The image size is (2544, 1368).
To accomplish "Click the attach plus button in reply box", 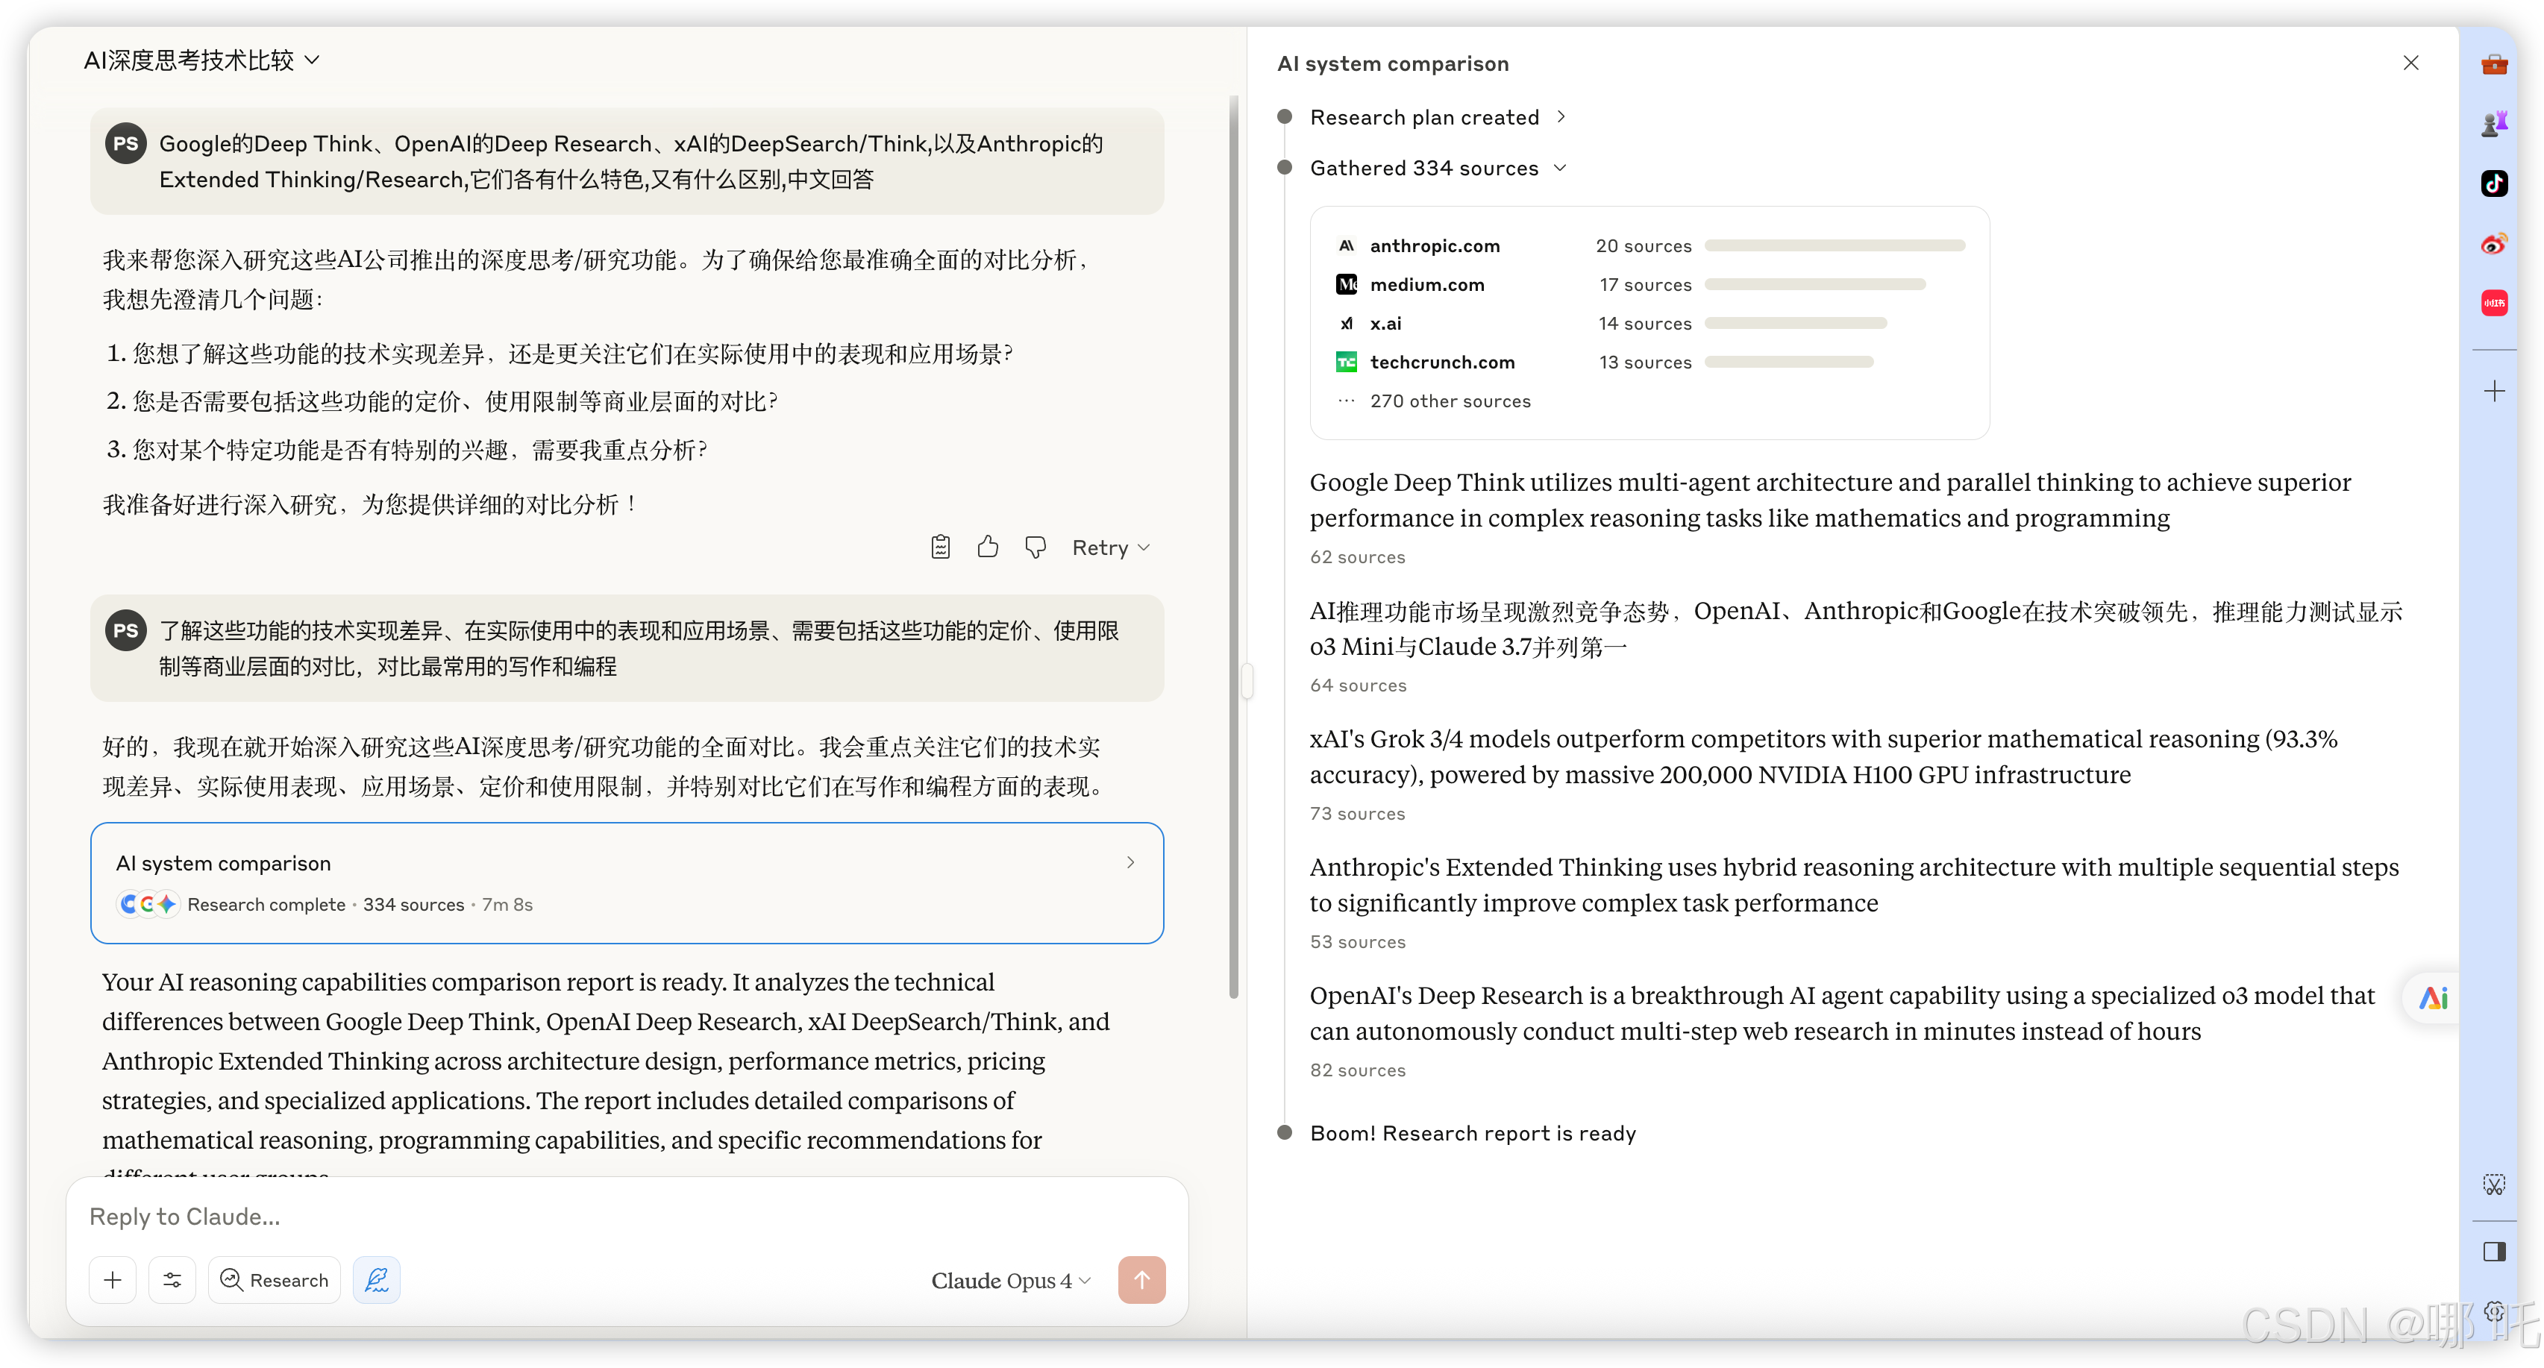I will click(x=113, y=1280).
